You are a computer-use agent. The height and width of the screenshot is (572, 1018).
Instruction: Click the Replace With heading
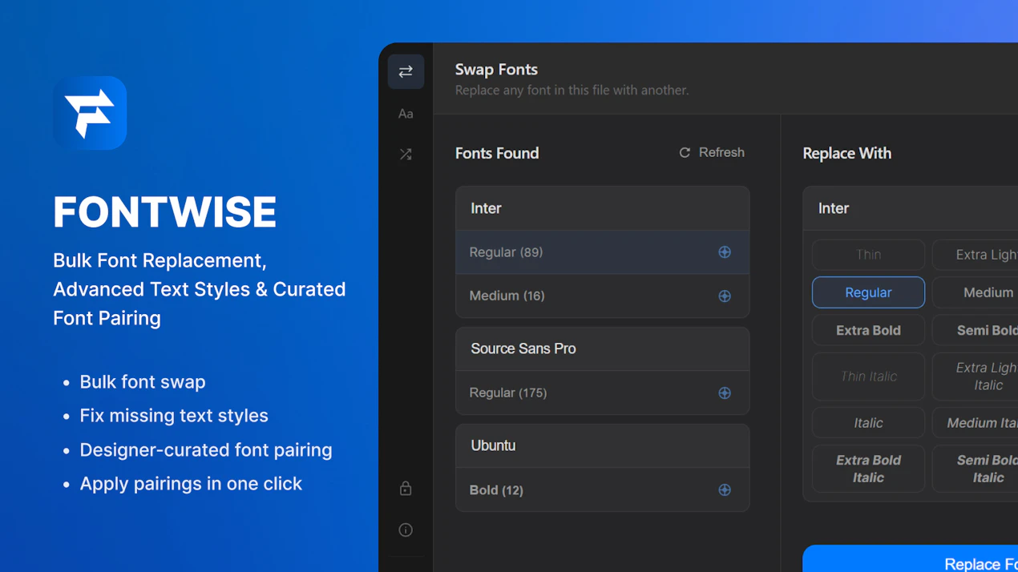(847, 153)
